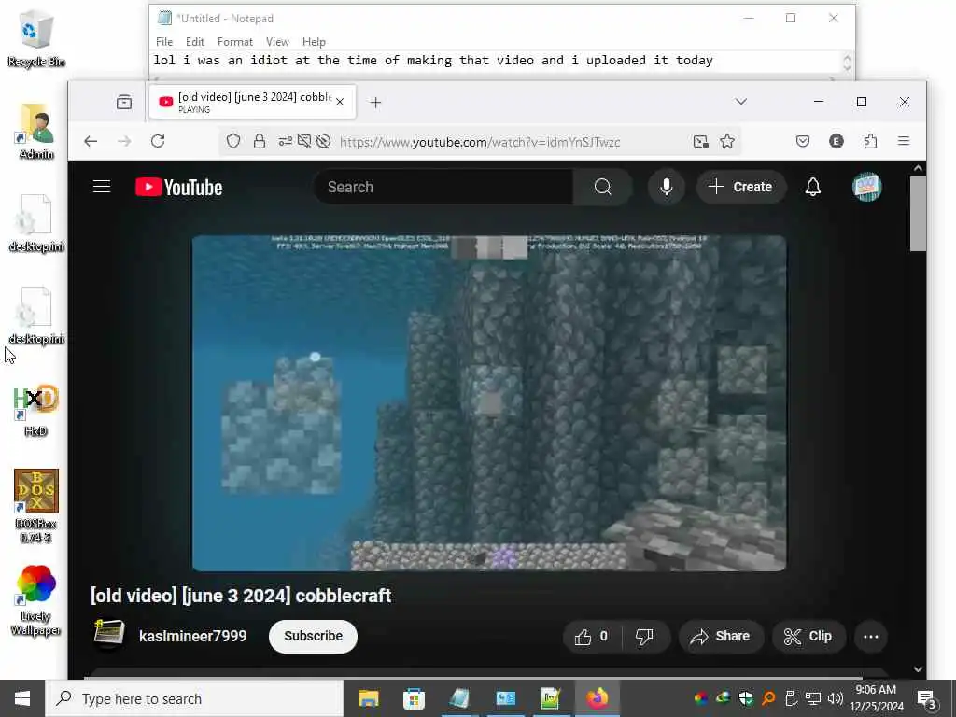Click the blocked camera permission icon
Viewport: 956px width, 717px height.
coord(303,142)
